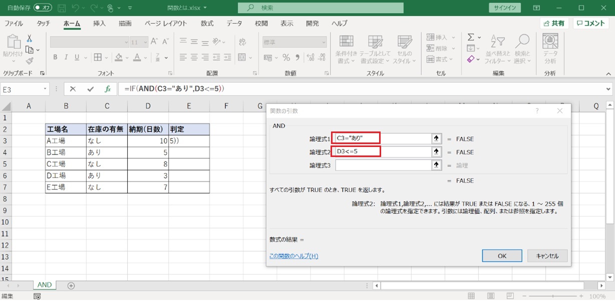This screenshot has width=615, height=302.
Task: Open the file name dropdown in title bar
Action: click(x=205, y=8)
